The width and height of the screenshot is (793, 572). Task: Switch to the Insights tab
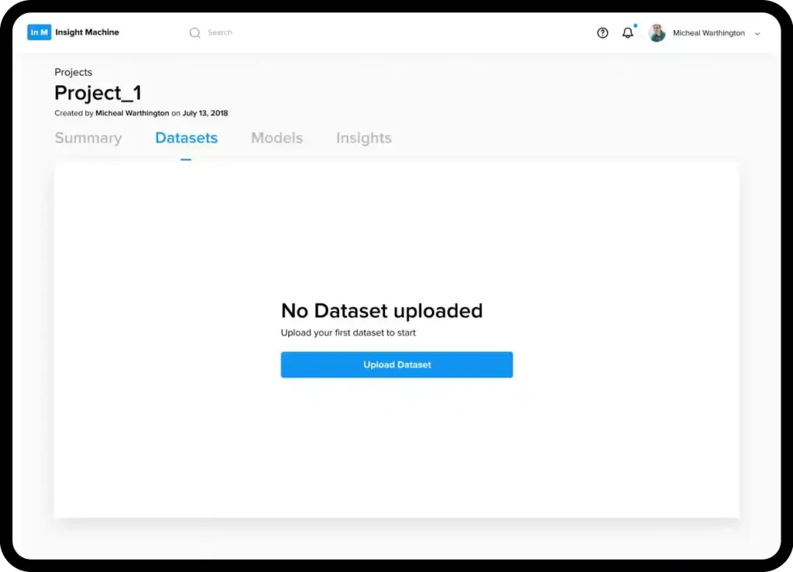(x=363, y=139)
